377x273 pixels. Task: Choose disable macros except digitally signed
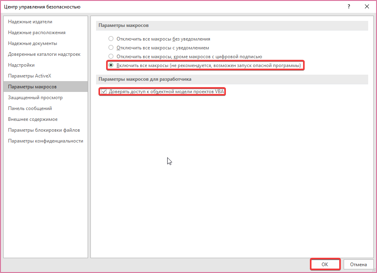pos(111,57)
